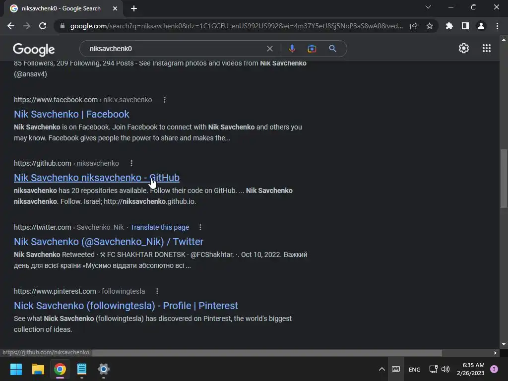Click the horizontal scrollbar thumb
Viewport: 508px width, 381px height.
pyautogui.click(x=267, y=353)
